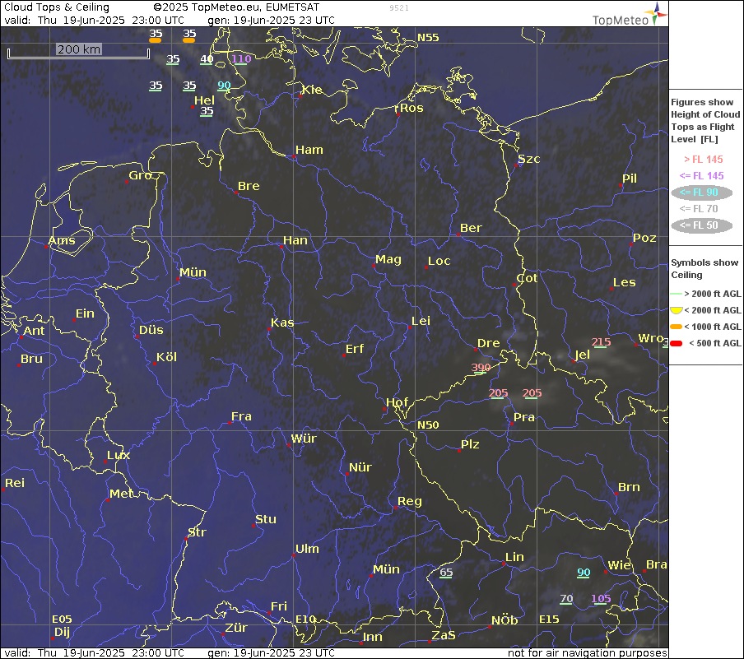The height and width of the screenshot is (659, 744).
Task: Click the 'E05' longitude label
Action: 62,620
